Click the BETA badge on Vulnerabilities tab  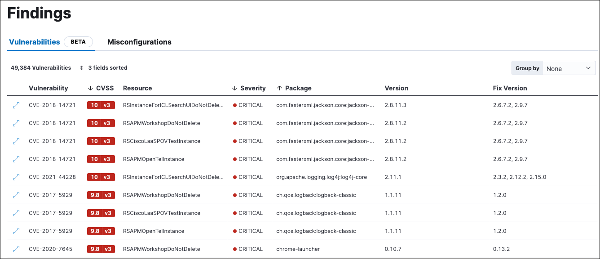point(78,42)
